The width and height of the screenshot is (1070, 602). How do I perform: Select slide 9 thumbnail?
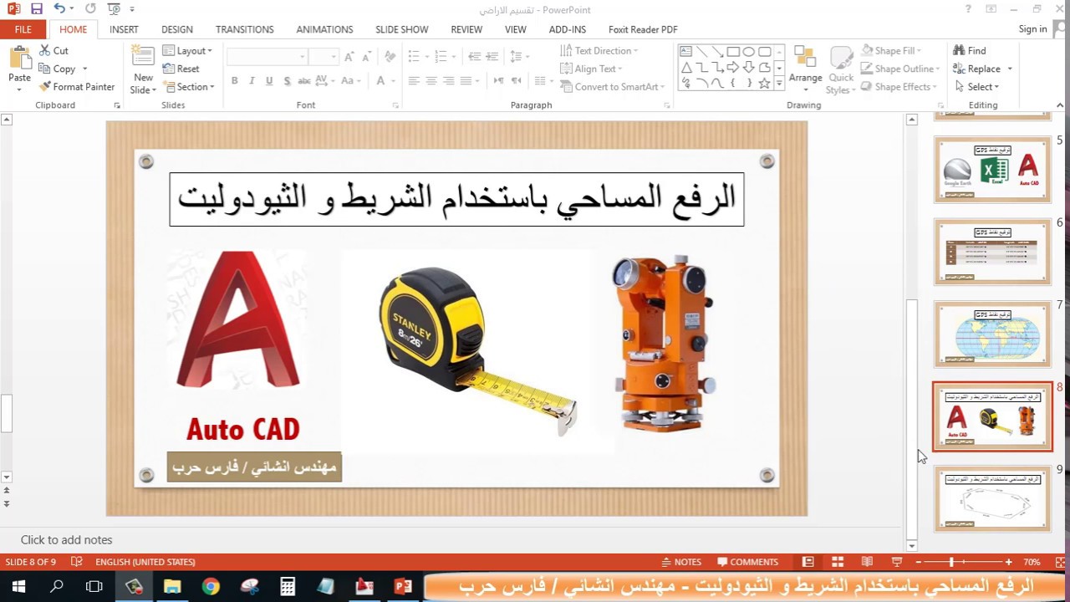(x=992, y=499)
